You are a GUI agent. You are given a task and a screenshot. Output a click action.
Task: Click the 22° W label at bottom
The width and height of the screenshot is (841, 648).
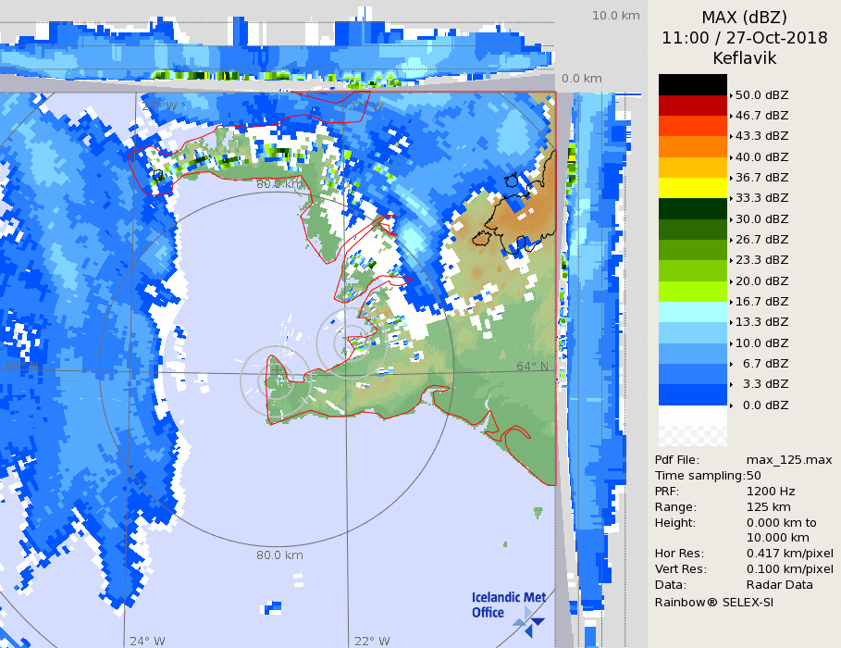(371, 641)
